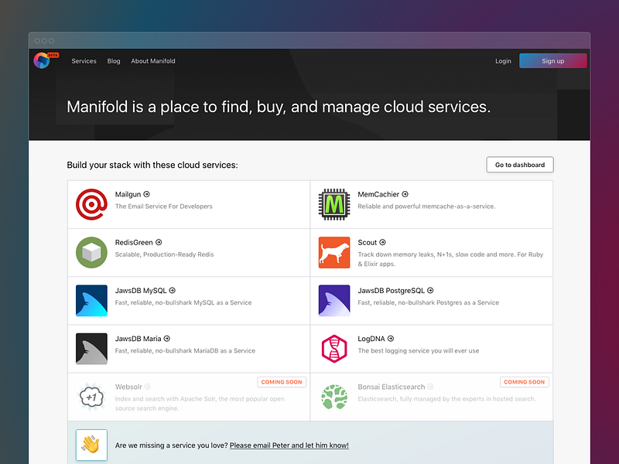This screenshot has width=619, height=464.
Task: Open the Mailgun service title
Action: tap(128, 194)
